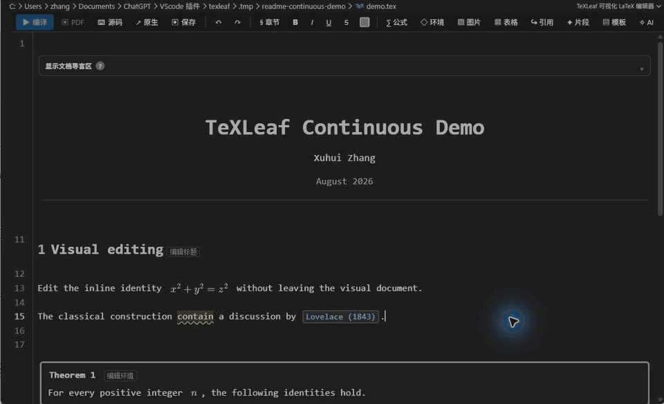
Task: Open the PDF preview button
Action: pyautogui.click(x=73, y=22)
